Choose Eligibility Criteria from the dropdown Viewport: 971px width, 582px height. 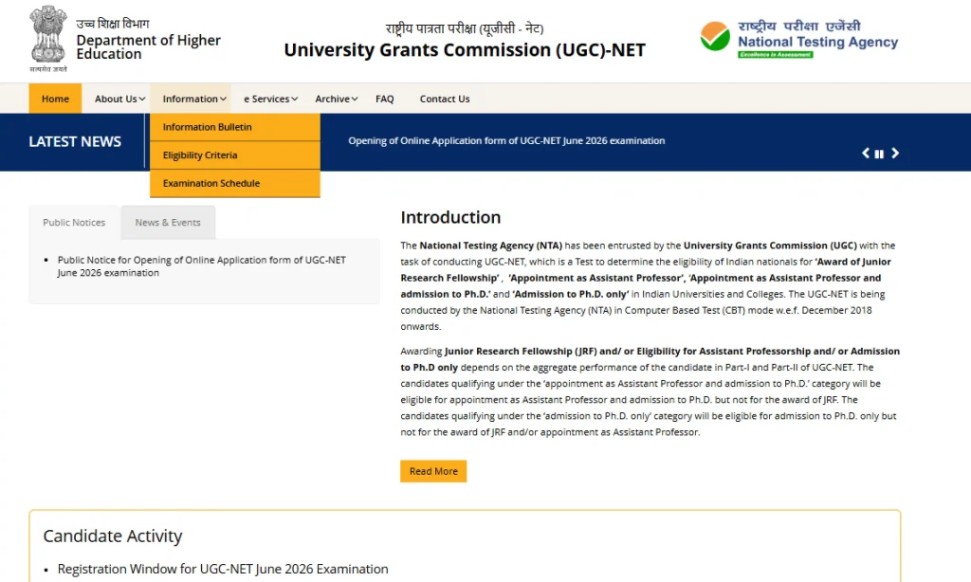click(201, 155)
